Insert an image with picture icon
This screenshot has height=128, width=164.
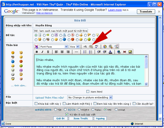click(x=130, y=52)
